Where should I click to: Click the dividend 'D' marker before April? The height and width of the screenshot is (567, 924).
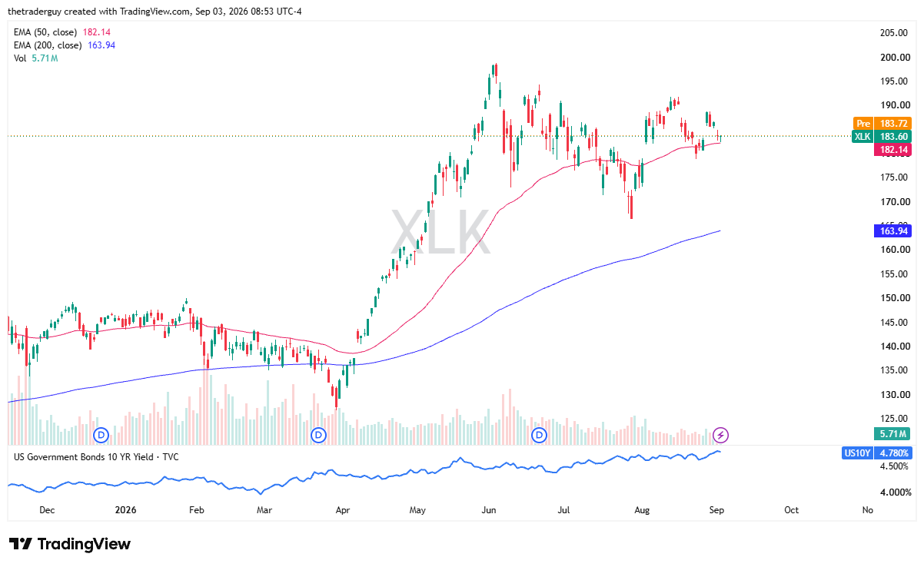319,436
